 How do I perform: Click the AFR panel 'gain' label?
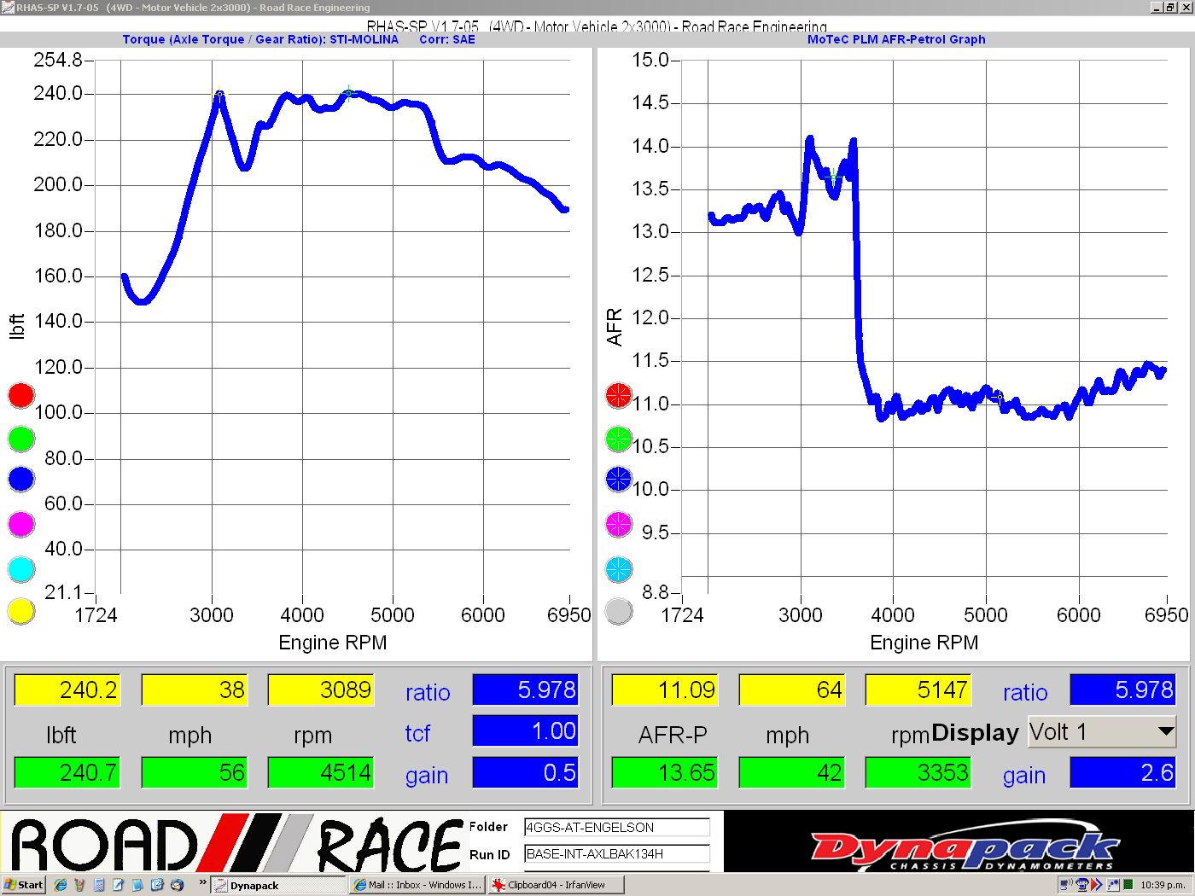(1024, 776)
